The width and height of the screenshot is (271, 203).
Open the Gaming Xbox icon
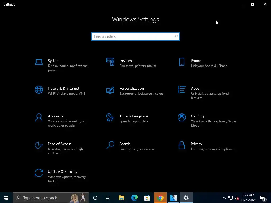[182, 117]
